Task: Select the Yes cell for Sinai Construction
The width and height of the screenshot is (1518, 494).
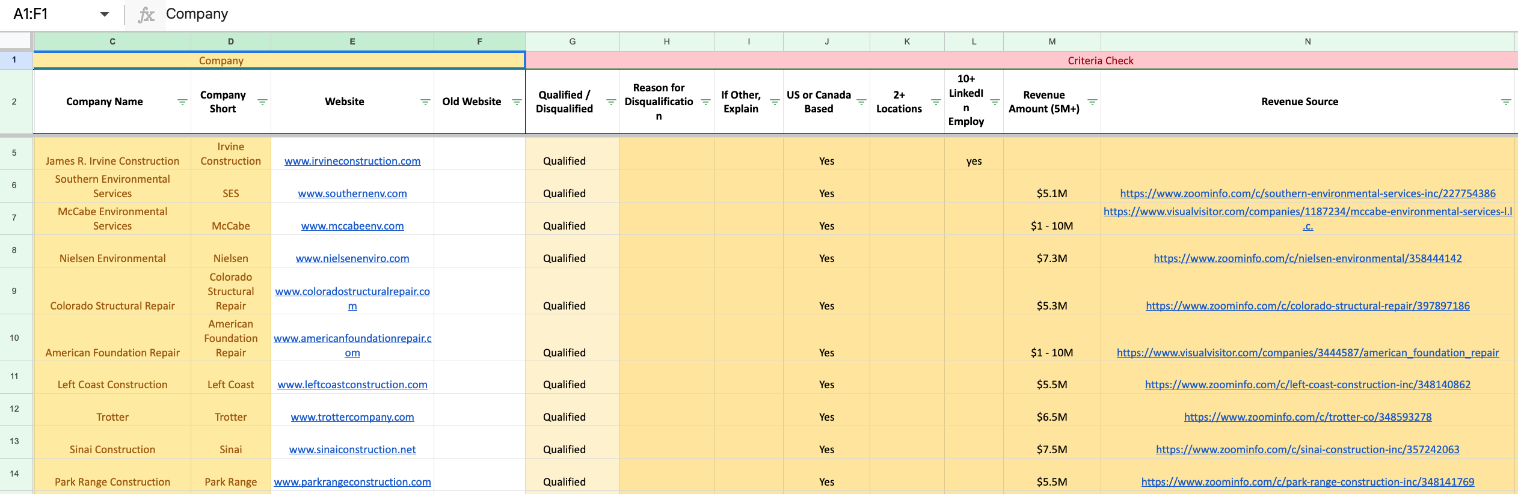Action: click(826, 442)
